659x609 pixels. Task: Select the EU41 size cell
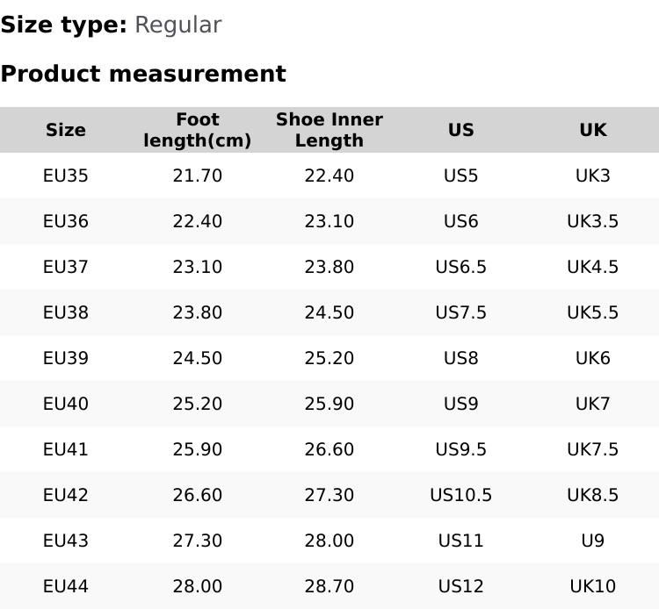point(66,449)
